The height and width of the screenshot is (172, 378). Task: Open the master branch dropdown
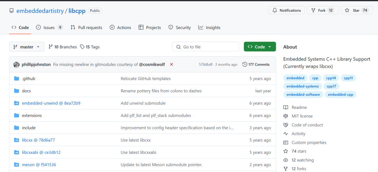pyautogui.click(x=27, y=47)
